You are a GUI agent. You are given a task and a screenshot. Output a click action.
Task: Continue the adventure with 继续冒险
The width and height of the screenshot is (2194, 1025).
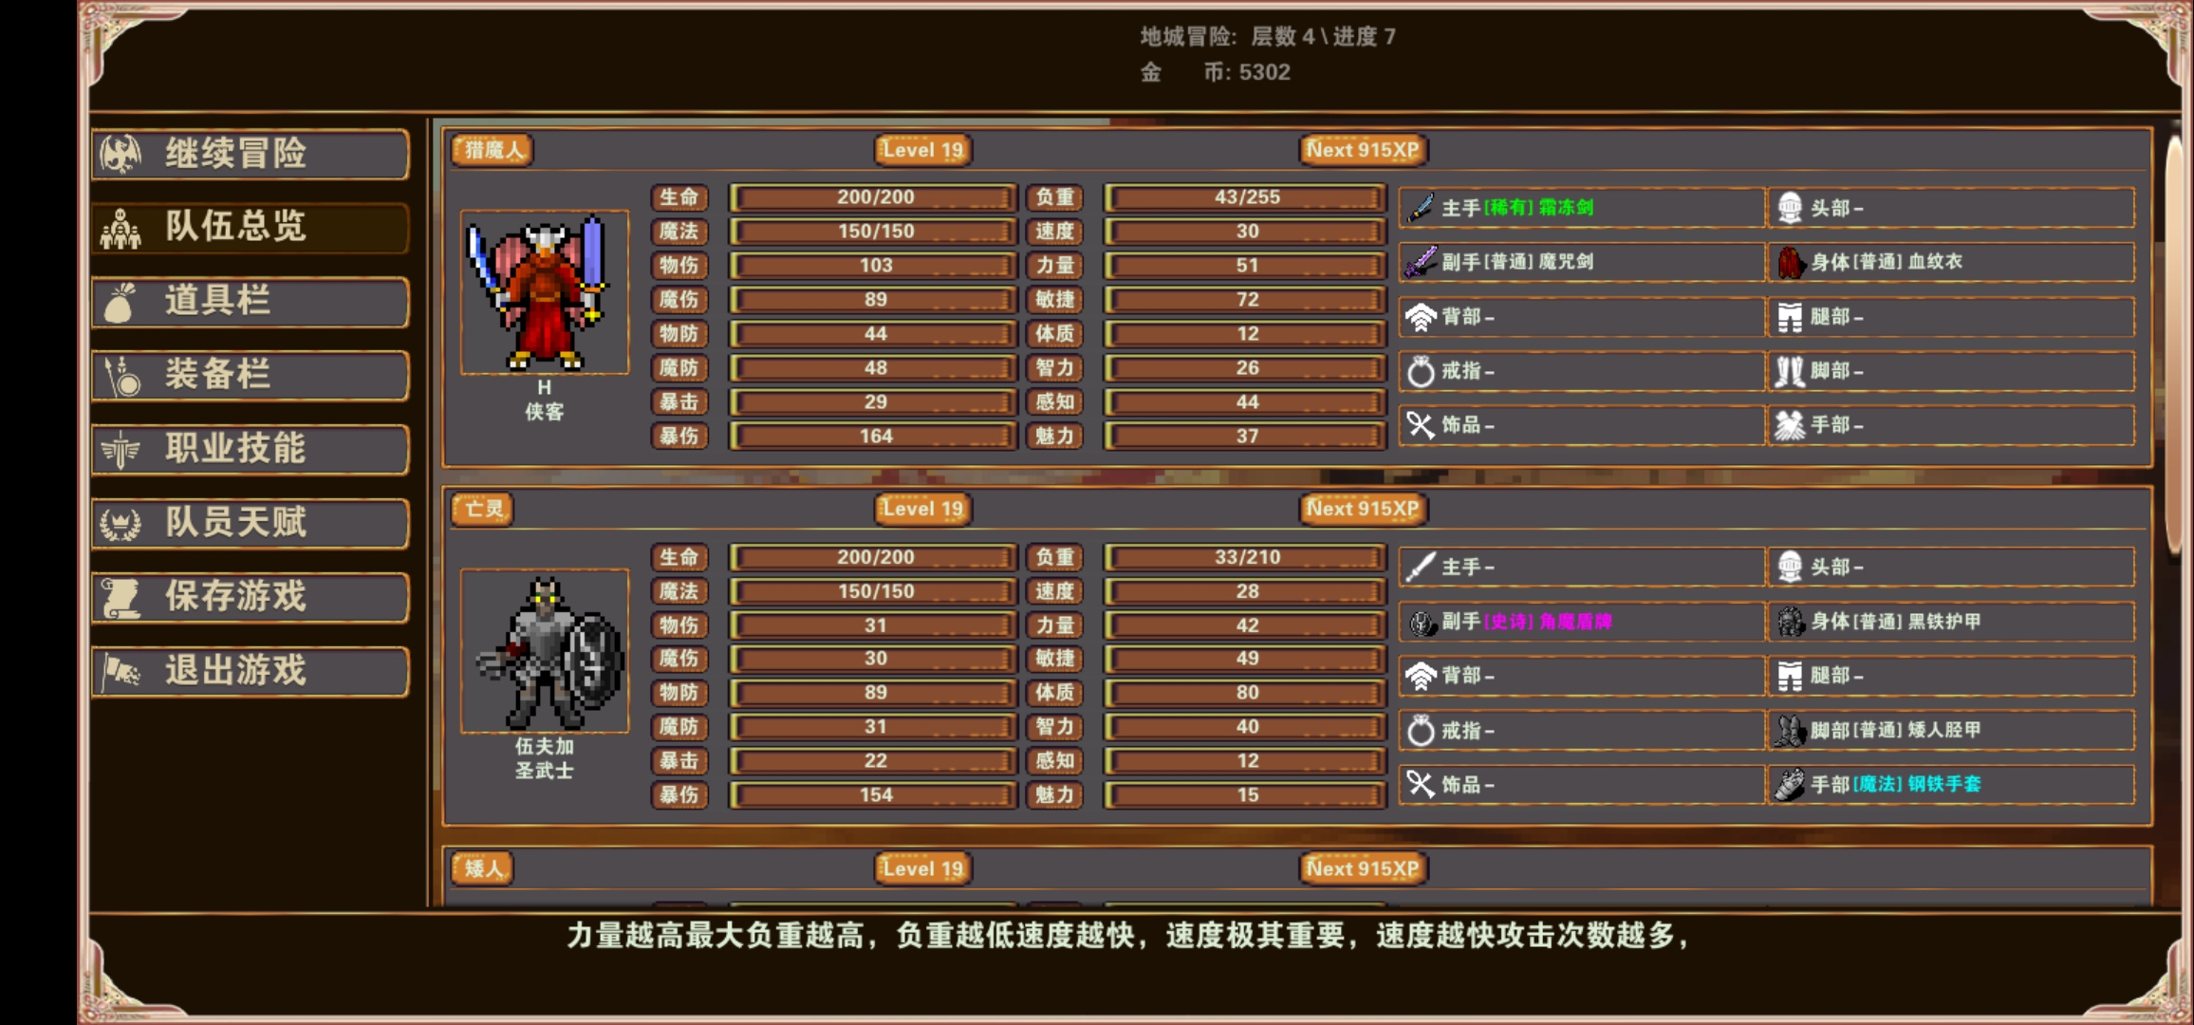click(251, 154)
